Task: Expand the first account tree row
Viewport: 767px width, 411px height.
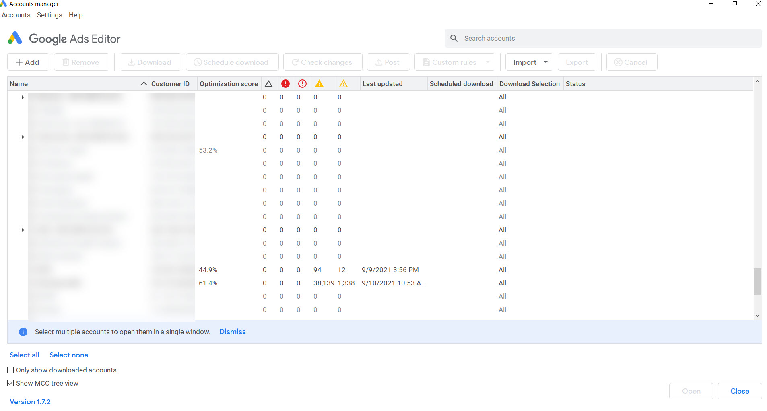Action: coord(23,97)
